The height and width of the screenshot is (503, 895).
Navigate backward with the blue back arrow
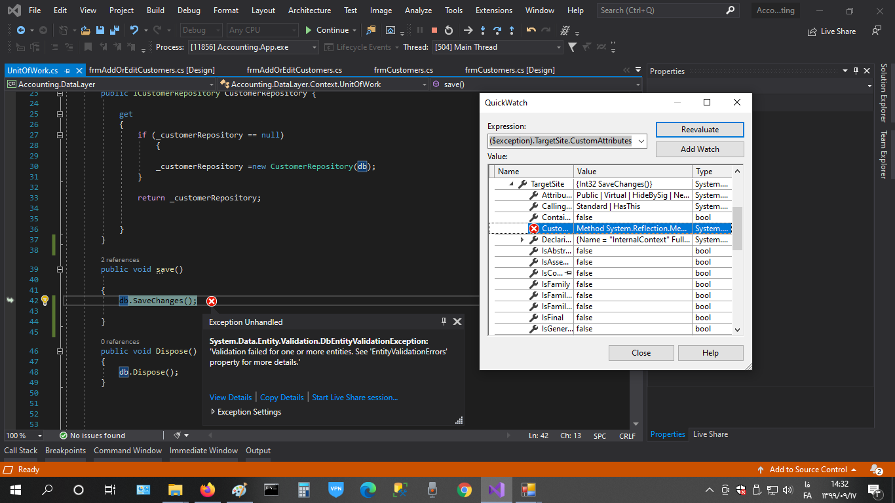pyautogui.click(x=21, y=30)
